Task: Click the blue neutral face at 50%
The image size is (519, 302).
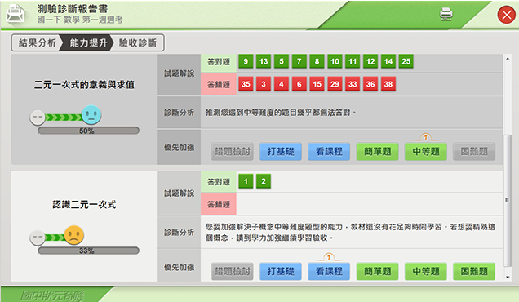Action: [91, 115]
